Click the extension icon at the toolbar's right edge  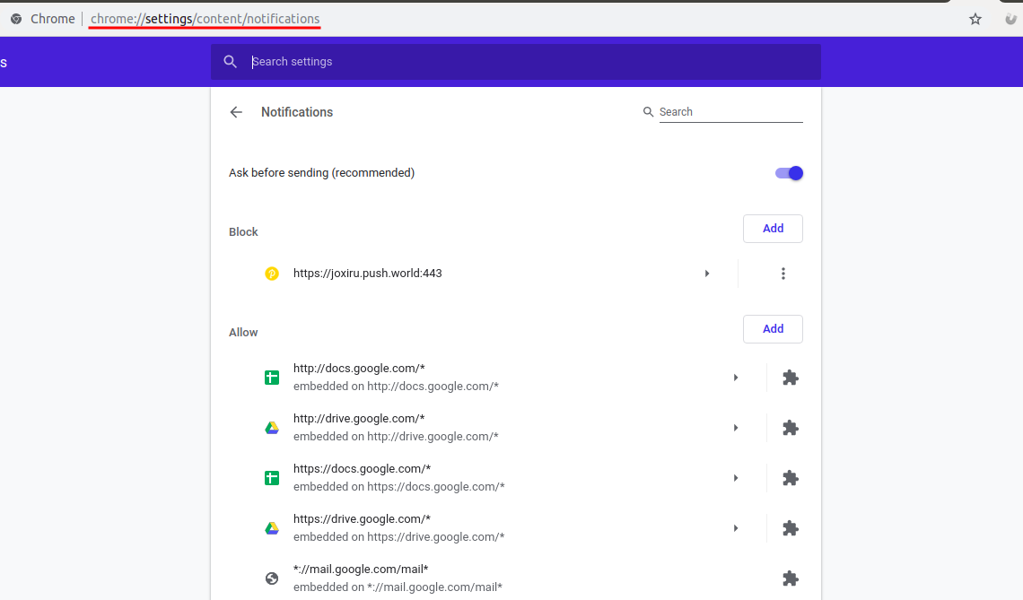(x=1011, y=19)
